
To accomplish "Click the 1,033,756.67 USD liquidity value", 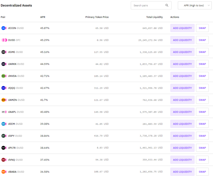I will pos(151,64).
